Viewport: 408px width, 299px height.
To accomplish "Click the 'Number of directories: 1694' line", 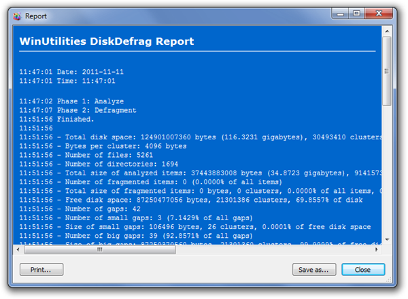I will [99, 164].
